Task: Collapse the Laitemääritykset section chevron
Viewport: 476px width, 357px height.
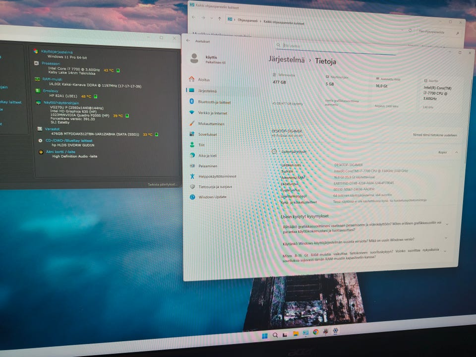Action: pos(456,152)
